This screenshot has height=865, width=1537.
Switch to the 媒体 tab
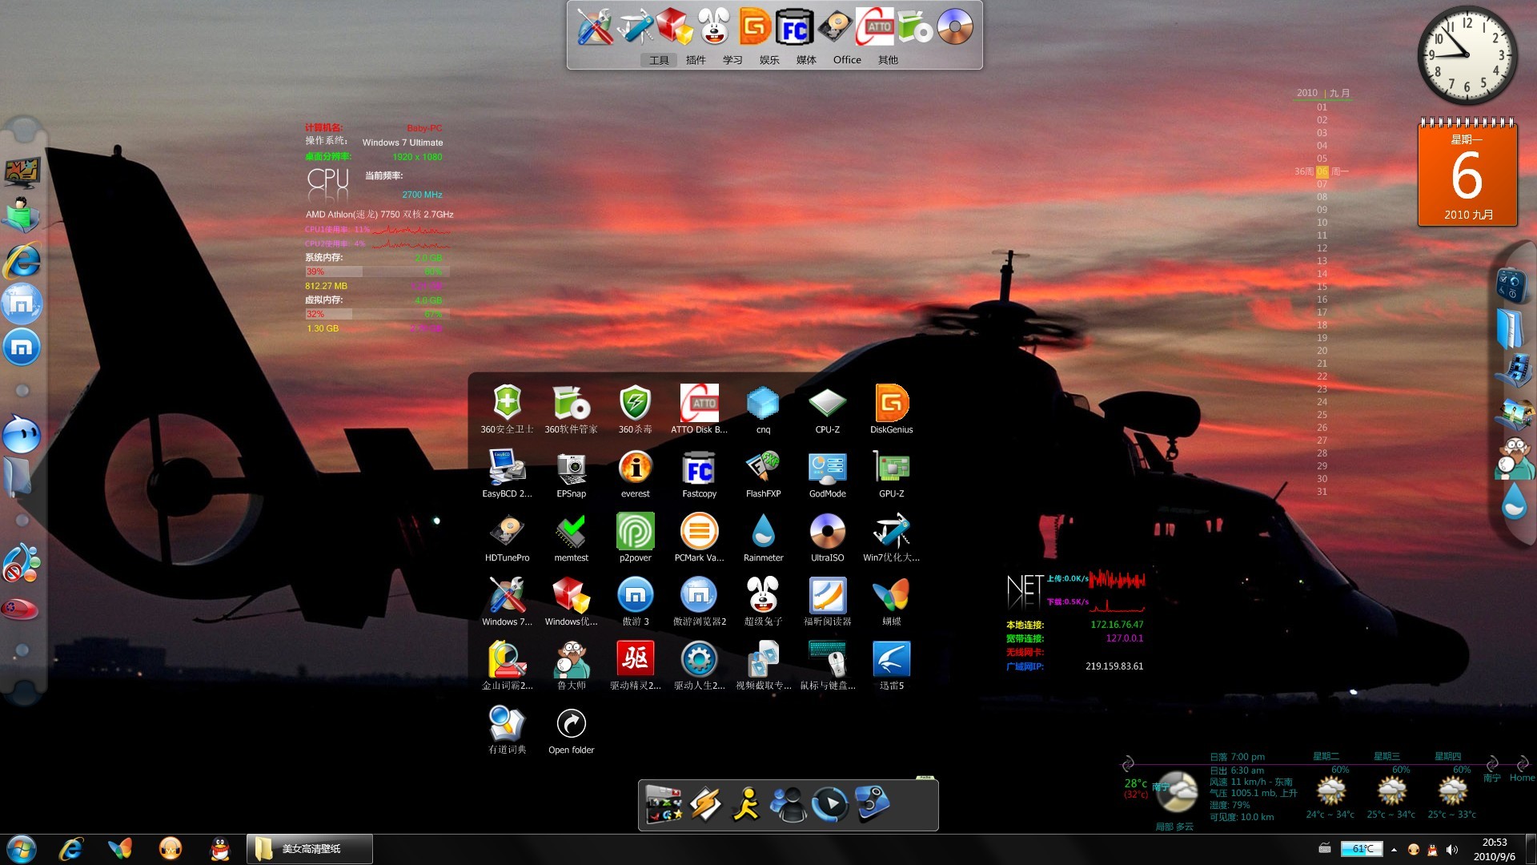[x=806, y=60]
